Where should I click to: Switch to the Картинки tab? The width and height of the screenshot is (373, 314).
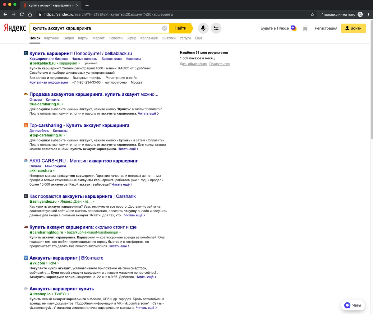pyautogui.click(x=52, y=38)
